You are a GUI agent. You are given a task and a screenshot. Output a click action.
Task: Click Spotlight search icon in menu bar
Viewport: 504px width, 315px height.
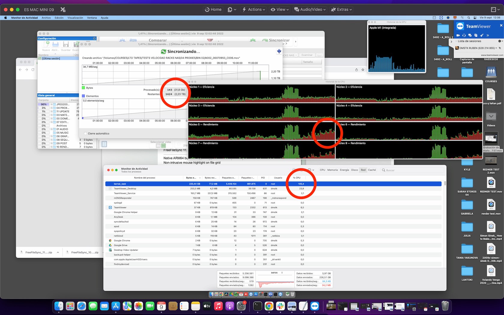point(469,18)
